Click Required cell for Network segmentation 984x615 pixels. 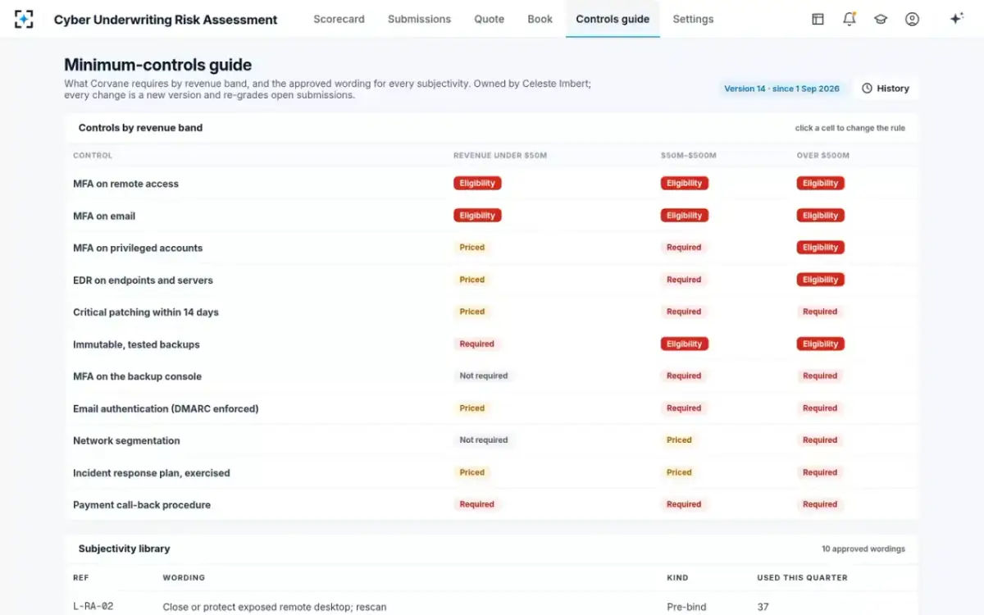click(820, 440)
